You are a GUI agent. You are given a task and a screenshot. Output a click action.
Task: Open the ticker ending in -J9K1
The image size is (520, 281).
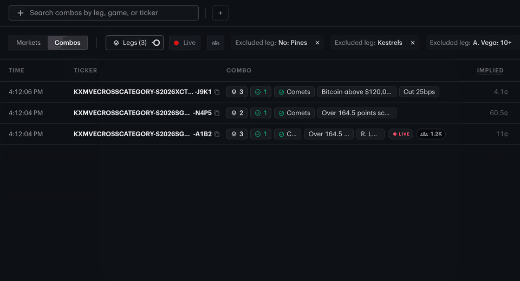142,92
